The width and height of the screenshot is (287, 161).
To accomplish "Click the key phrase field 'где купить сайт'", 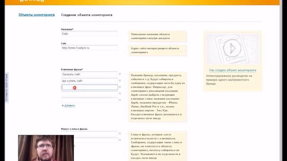I will pyautogui.click(x=89, y=80).
